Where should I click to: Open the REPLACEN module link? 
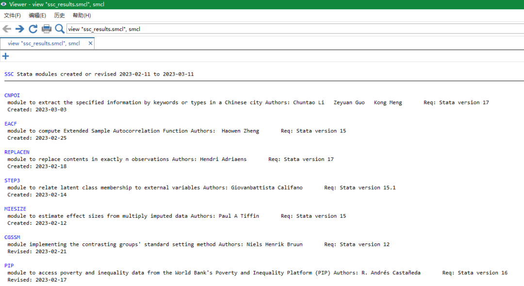pyautogui.click(x=16, y=152)
